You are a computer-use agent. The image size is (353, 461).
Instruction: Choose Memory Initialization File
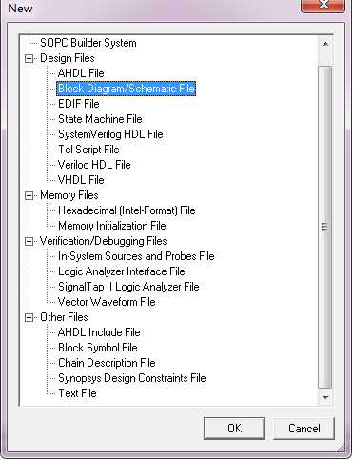point(112,226)
